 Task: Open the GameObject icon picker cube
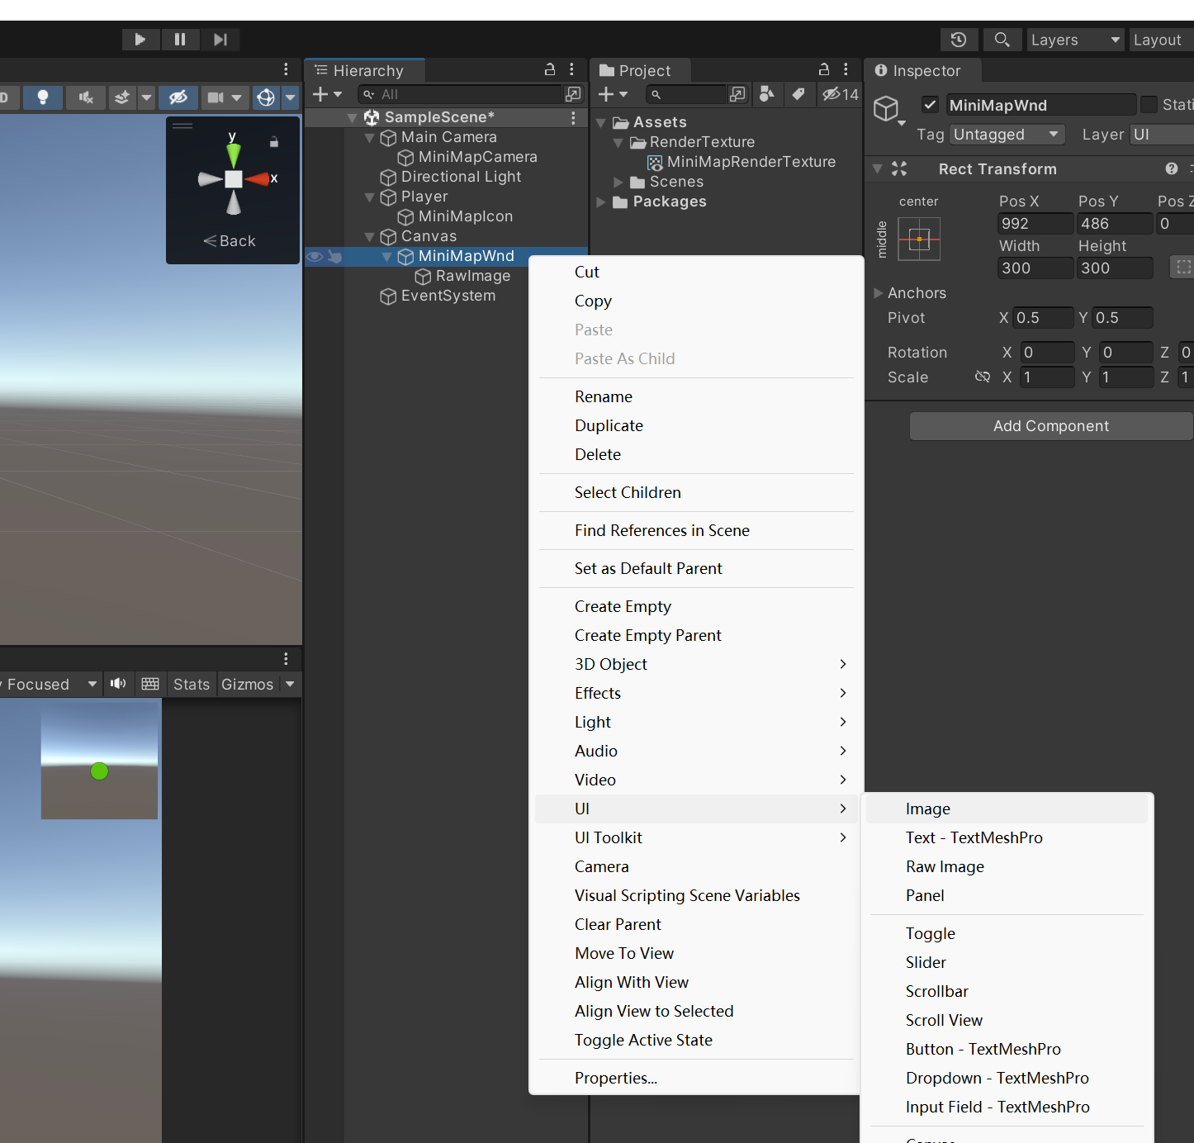tap(888, 110)
